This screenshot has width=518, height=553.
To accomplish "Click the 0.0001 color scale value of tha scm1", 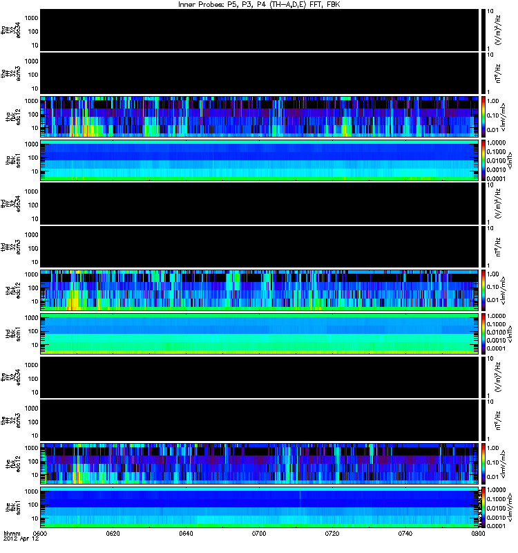I will 496,178.
